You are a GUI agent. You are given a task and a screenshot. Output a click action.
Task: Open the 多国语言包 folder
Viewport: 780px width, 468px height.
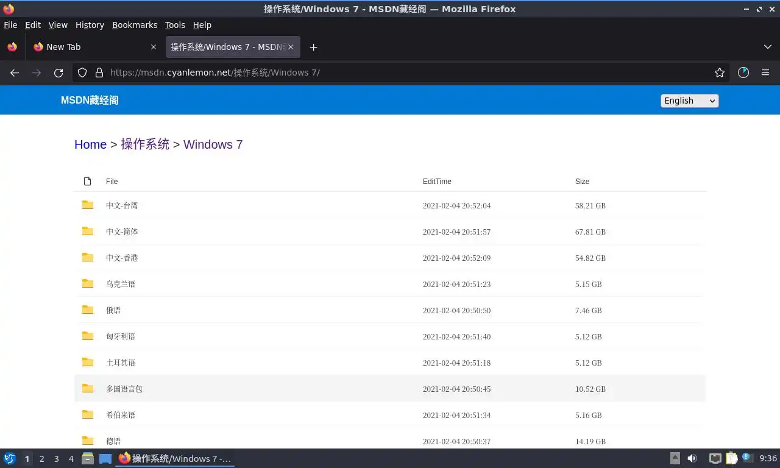click(124, 389)
